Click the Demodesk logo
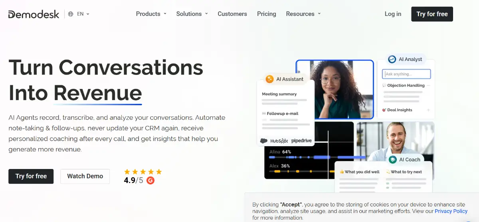 click(x=34, y=14)
